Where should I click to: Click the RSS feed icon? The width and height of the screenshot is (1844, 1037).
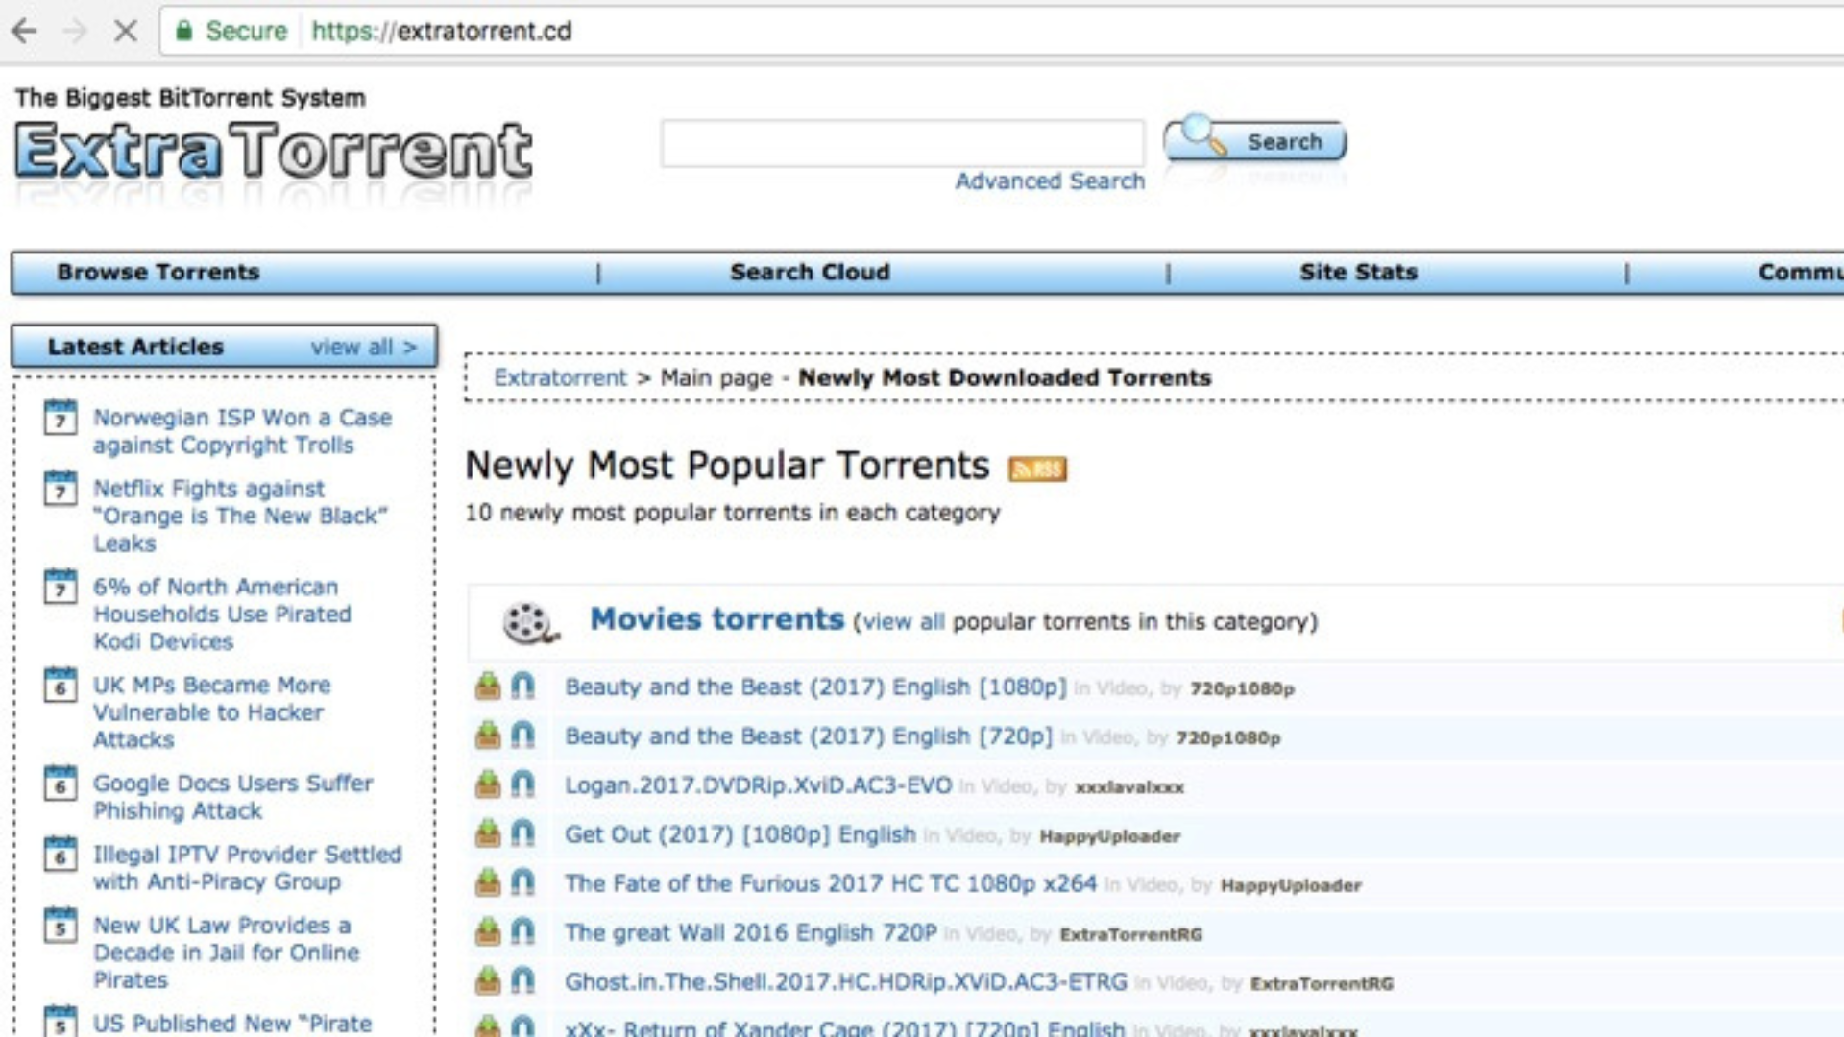pos(1035,469)
